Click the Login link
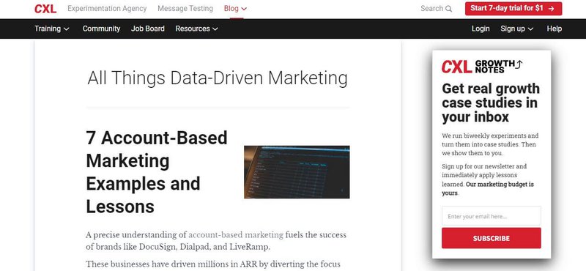The height and width of the screenshot is (271, 586). (481, 29)
